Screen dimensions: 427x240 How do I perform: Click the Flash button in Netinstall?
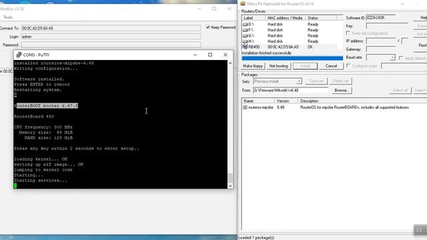pos(421,45)
